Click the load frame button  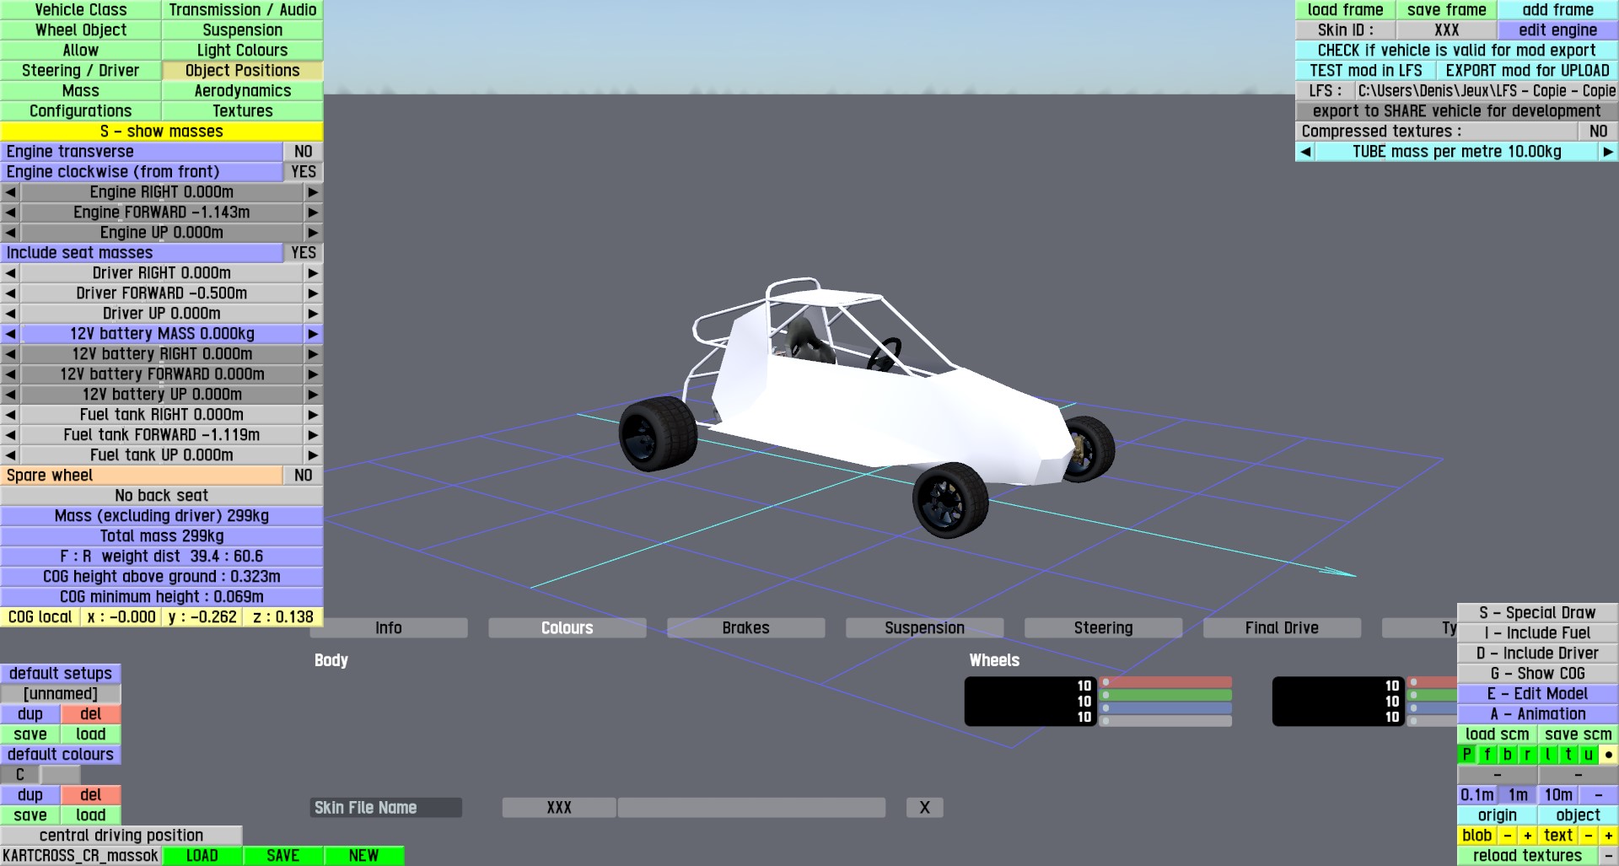point(1346,10)
